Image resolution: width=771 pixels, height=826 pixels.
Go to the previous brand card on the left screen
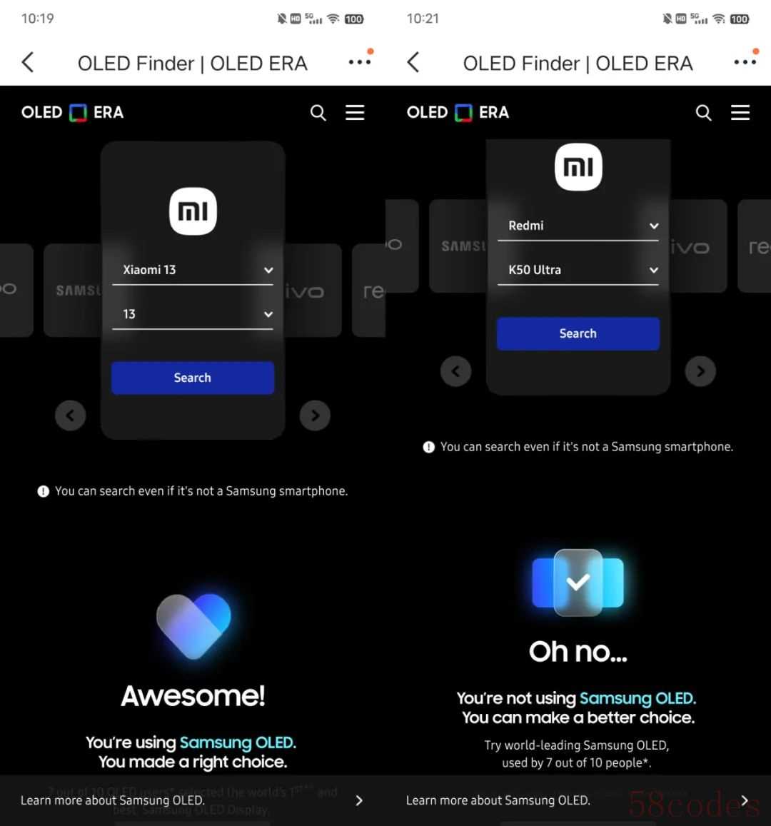(x=71, y=415)
